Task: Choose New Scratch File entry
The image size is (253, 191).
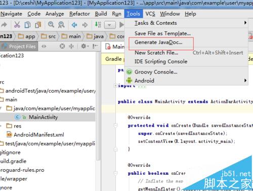Action: point(186,53)
